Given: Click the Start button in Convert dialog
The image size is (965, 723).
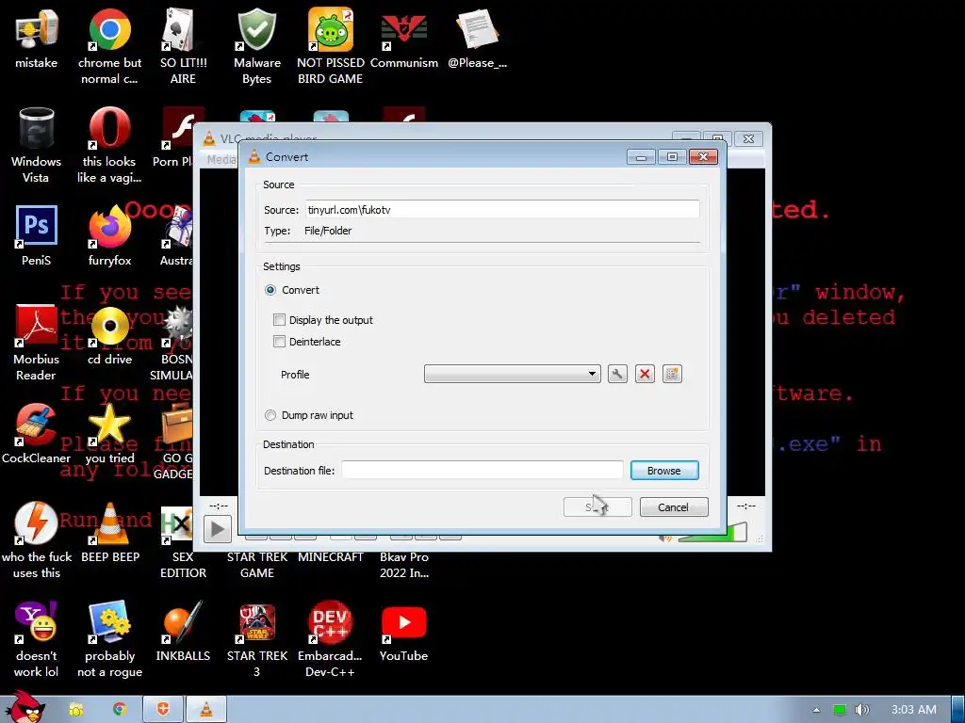Looking at the screenshot, I should [597, 507].
